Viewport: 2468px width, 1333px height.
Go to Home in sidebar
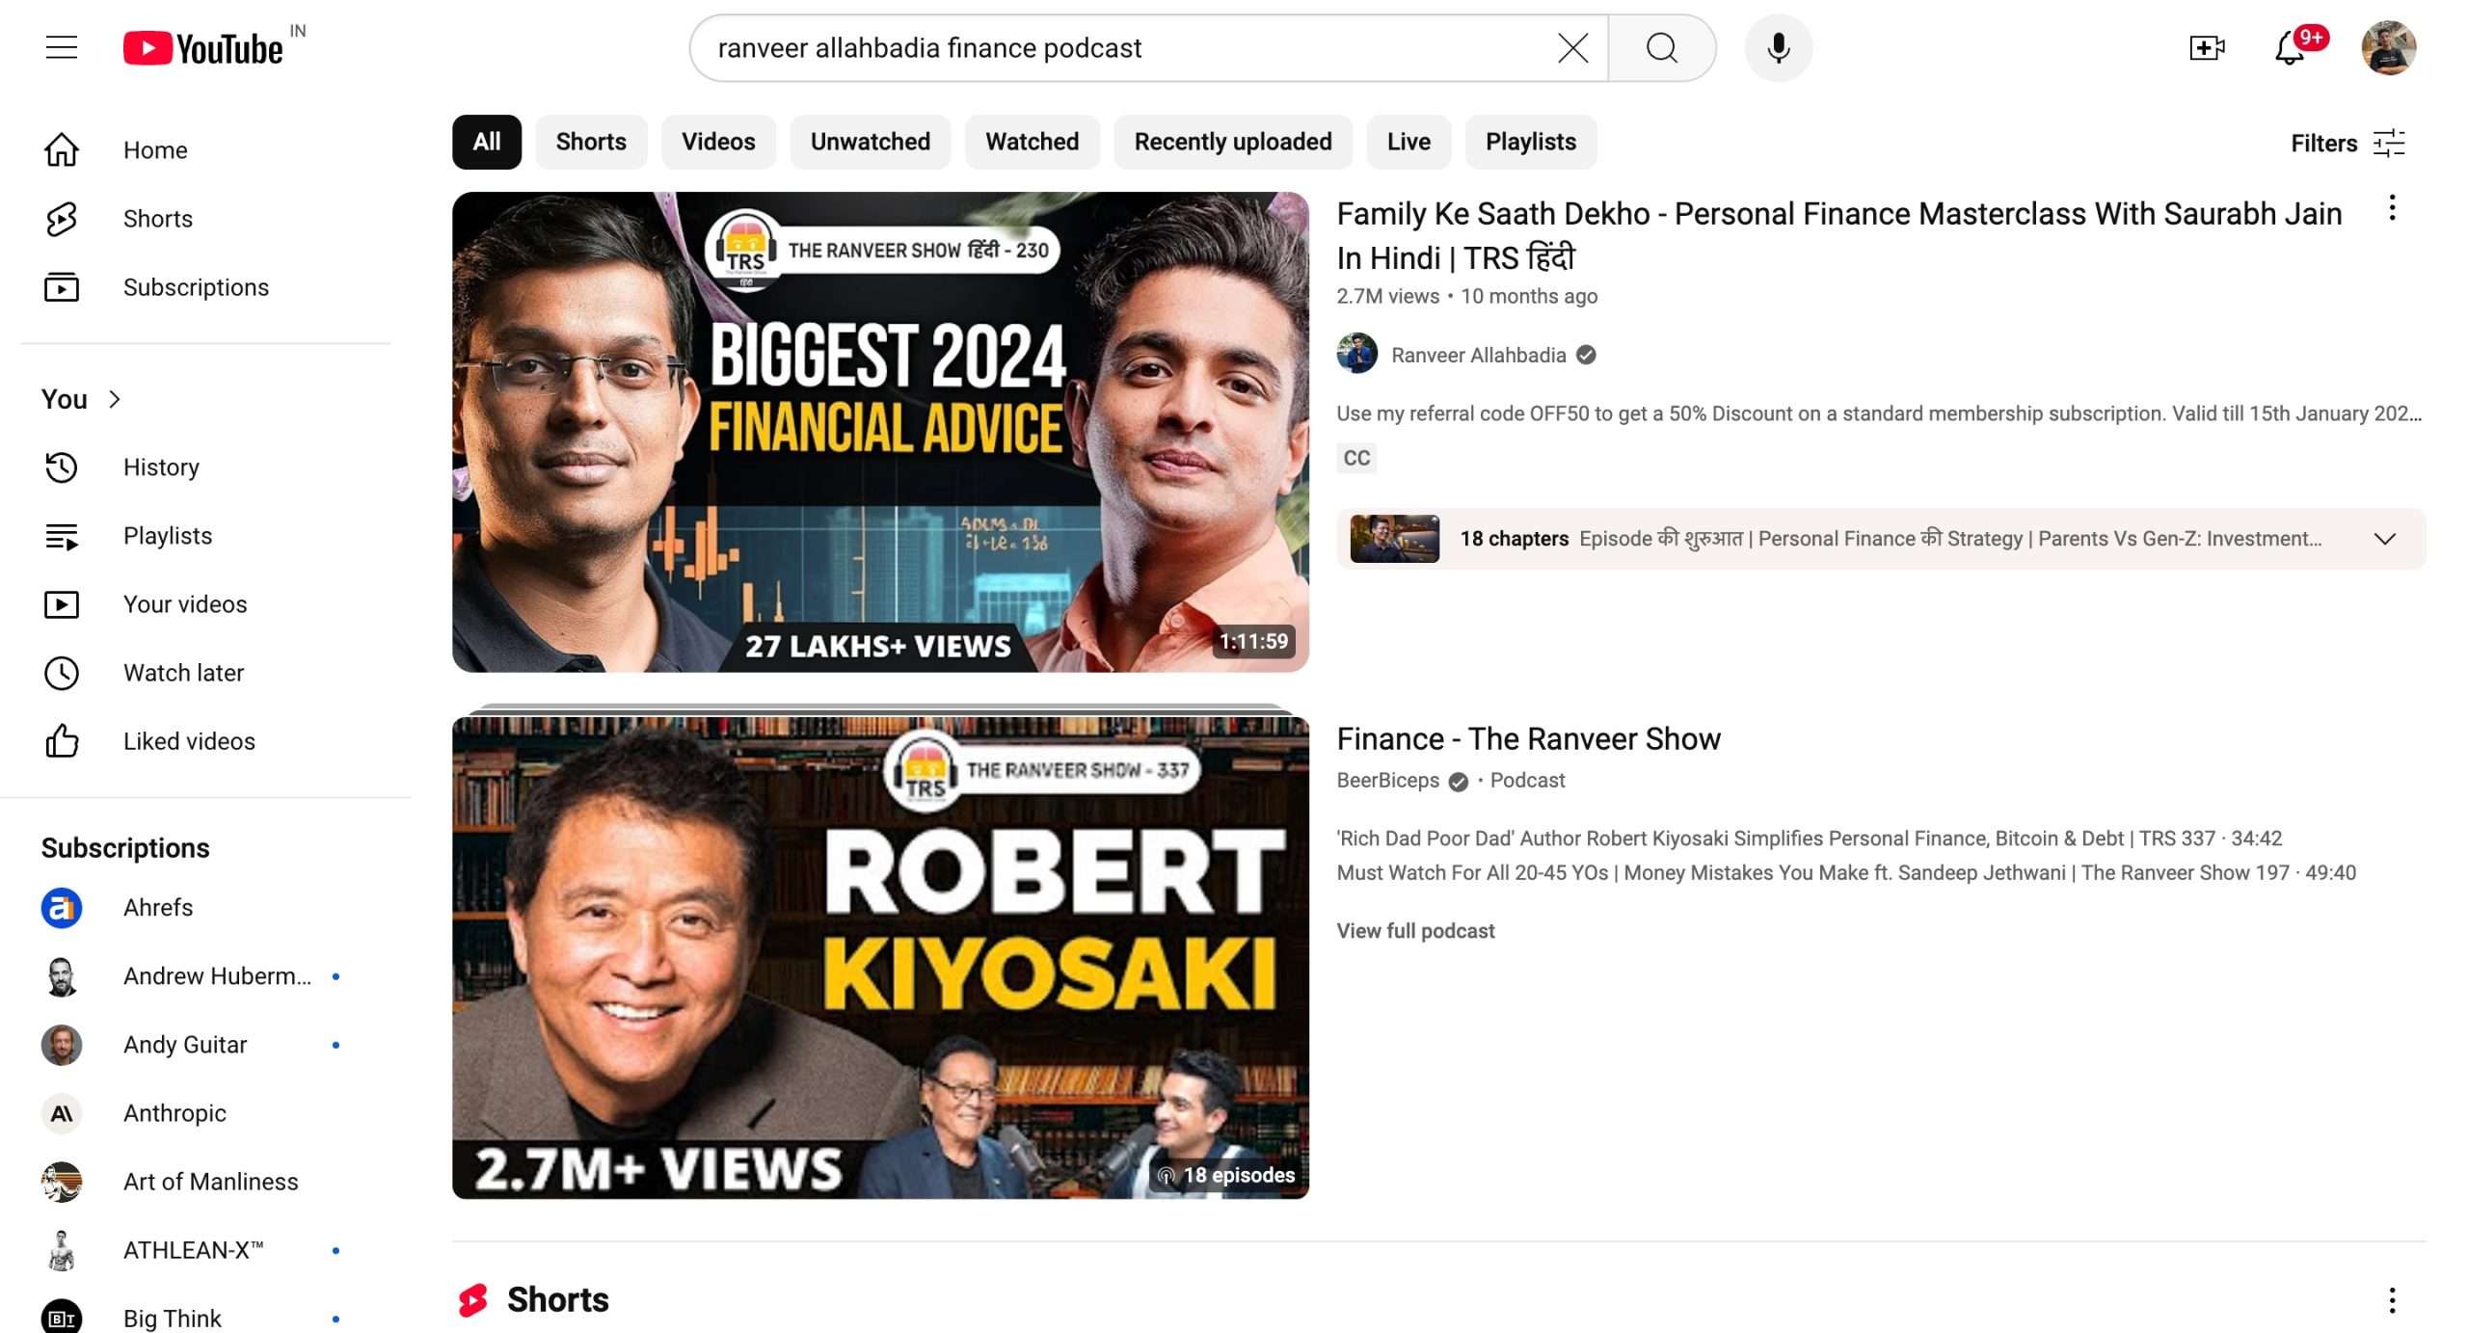(205, 149)
